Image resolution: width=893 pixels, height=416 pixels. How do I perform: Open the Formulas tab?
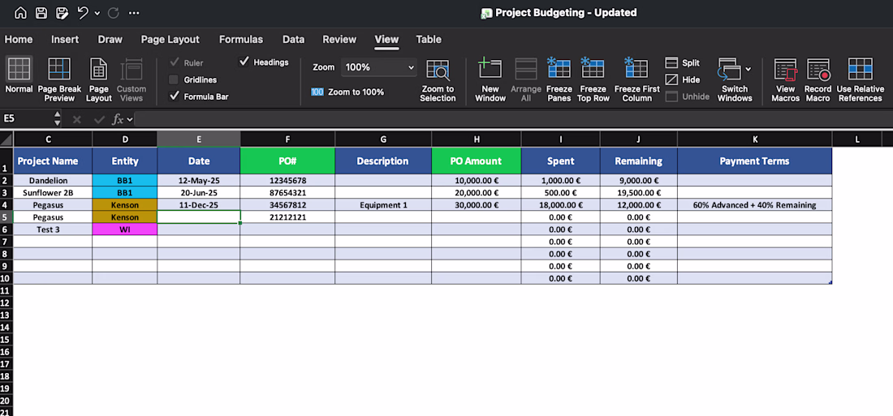[241, 39]
